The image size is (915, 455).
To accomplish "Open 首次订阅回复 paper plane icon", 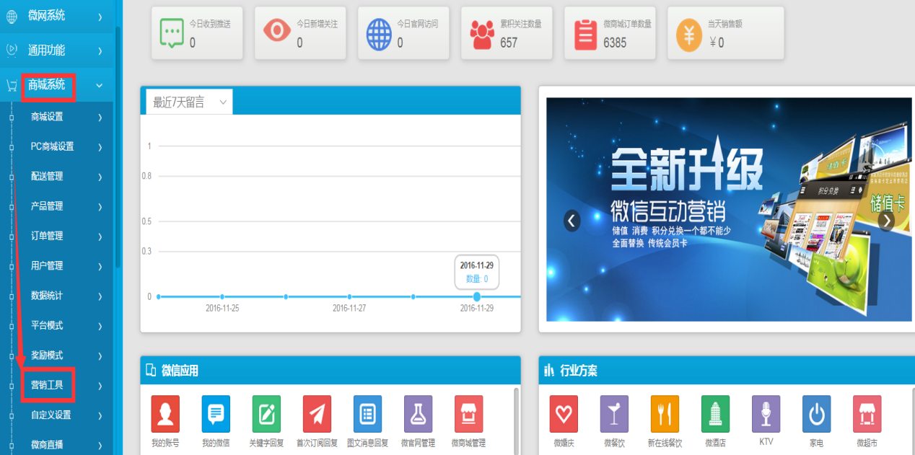I will pyautogui.click(x=317, y=414).
